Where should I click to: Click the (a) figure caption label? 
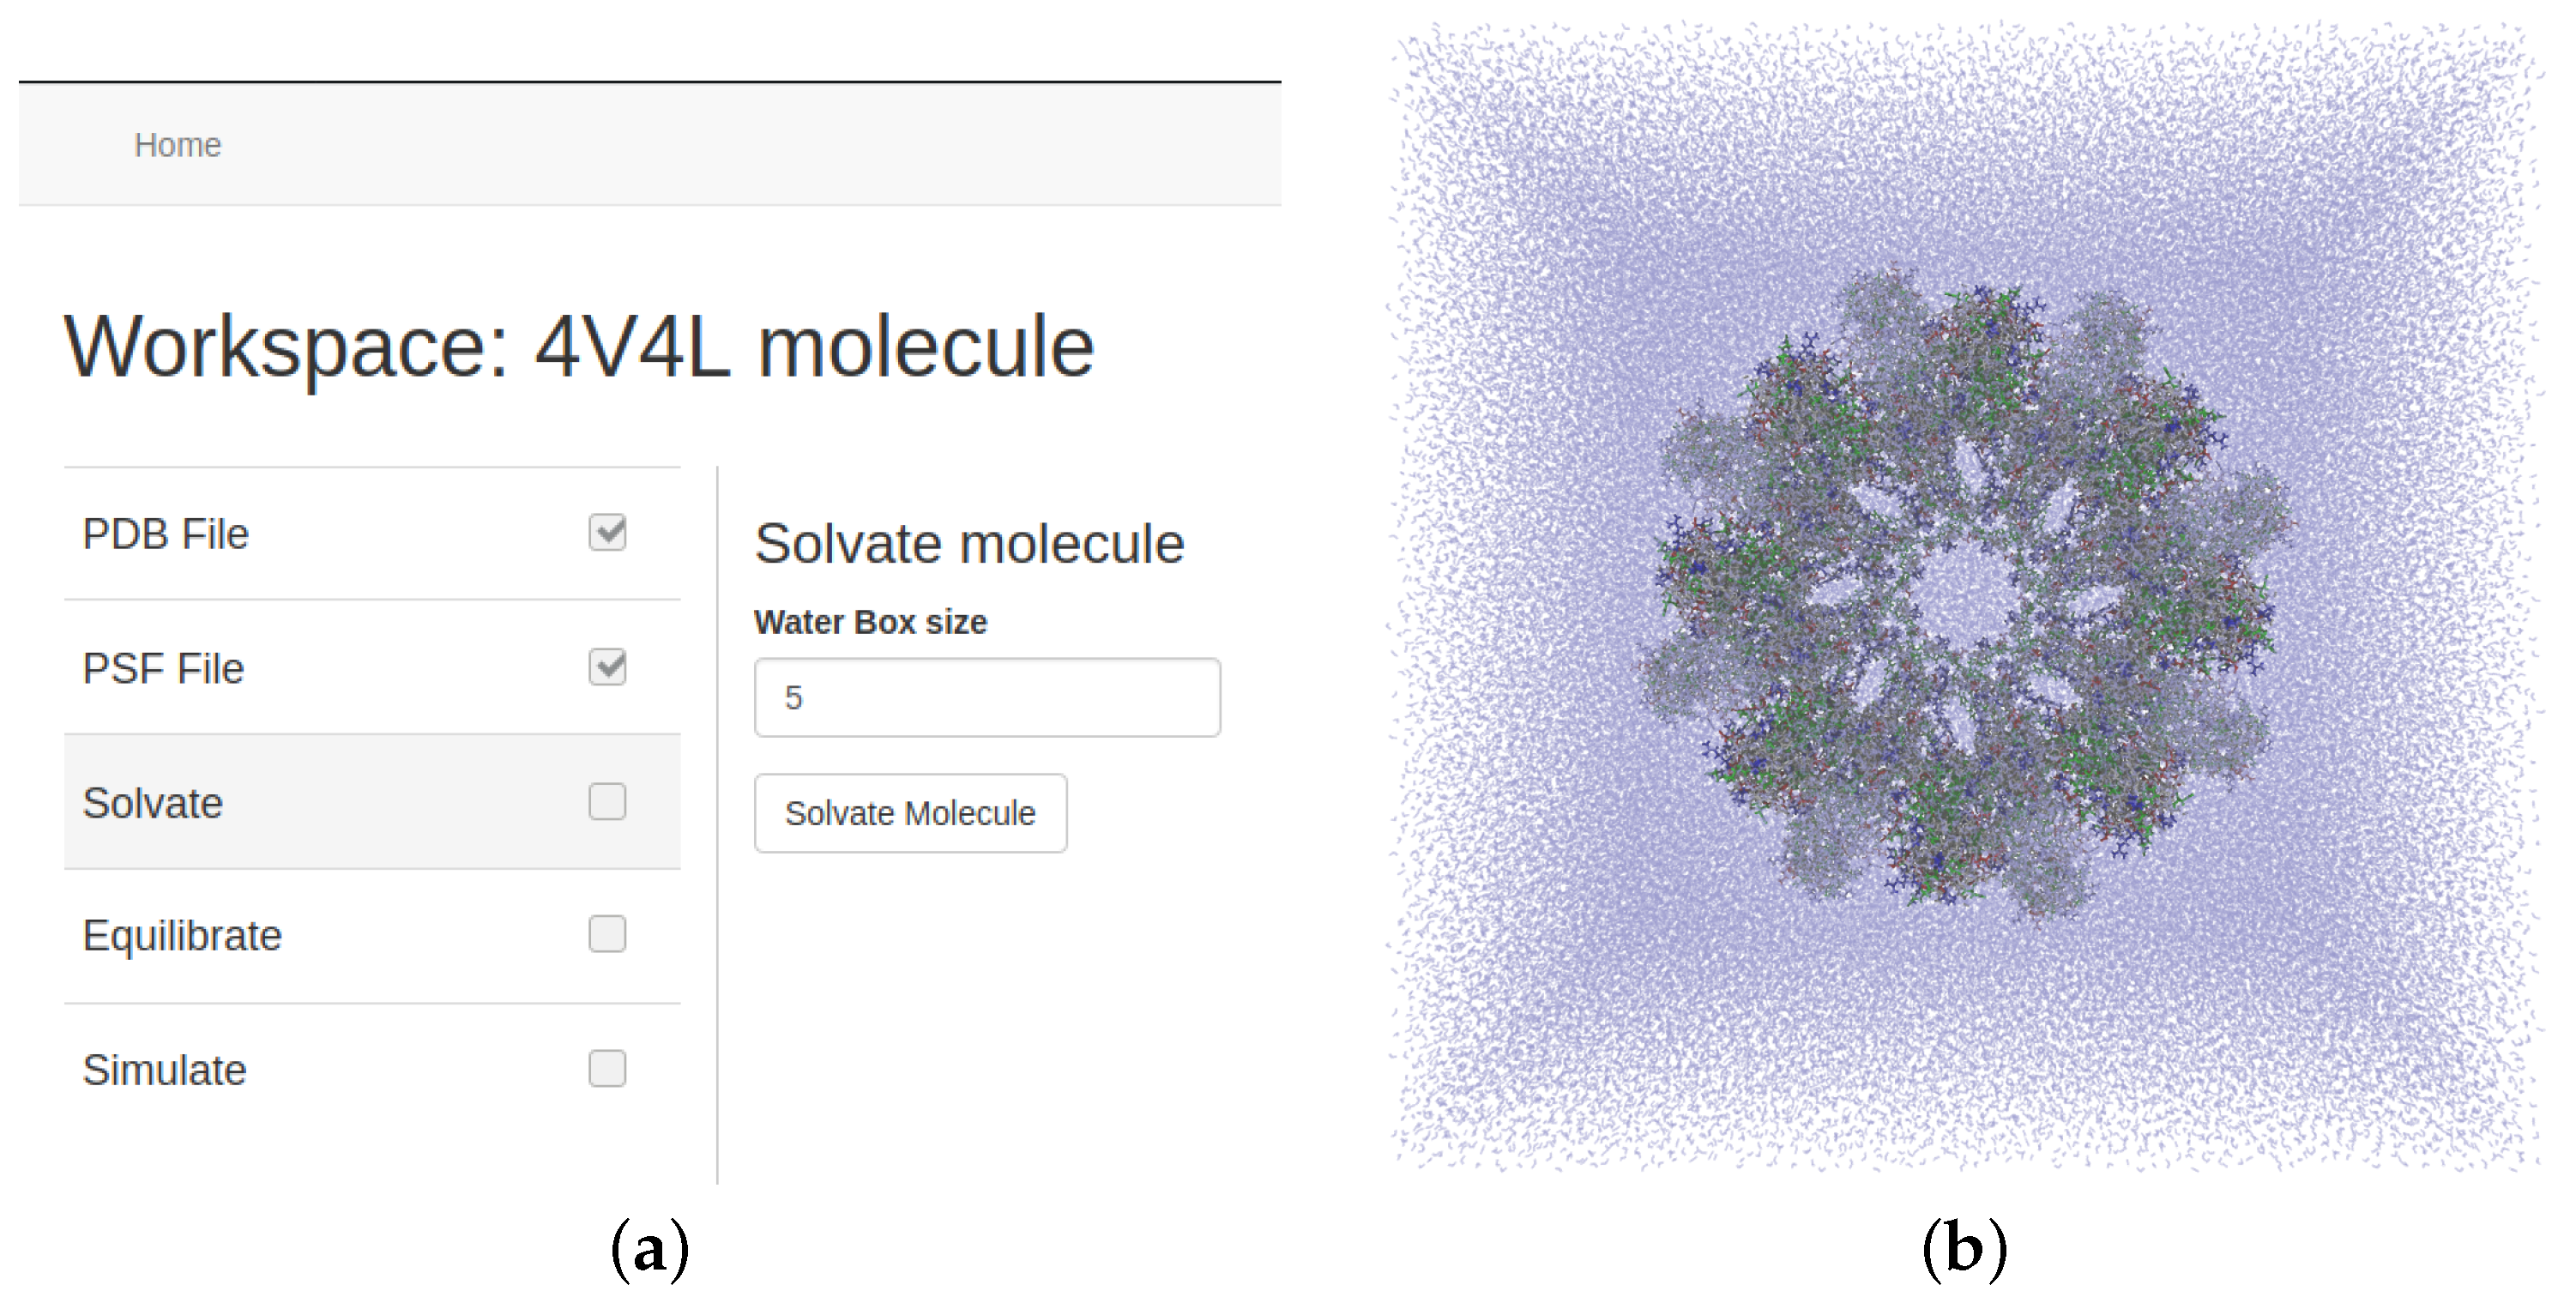coord(650,1249)
